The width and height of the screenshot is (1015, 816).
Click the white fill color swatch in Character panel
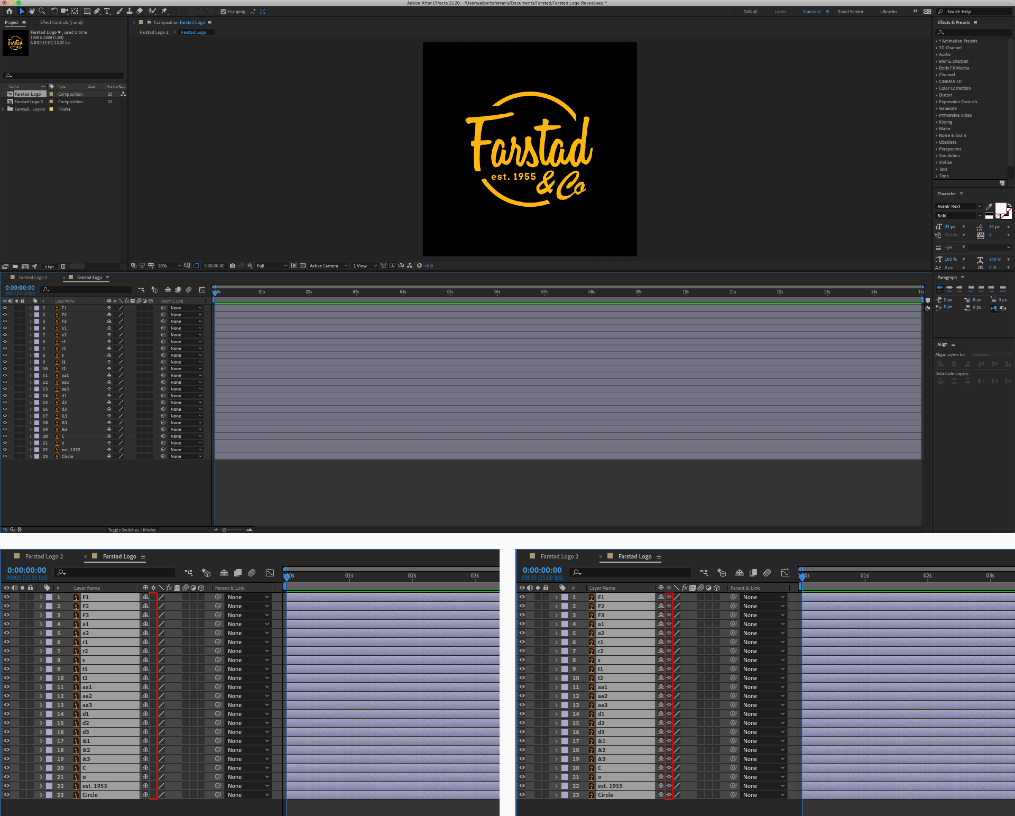tap(1001, 208)
